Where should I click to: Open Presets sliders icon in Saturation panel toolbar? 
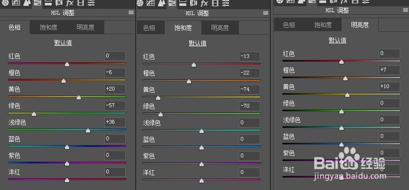(226, 3)
